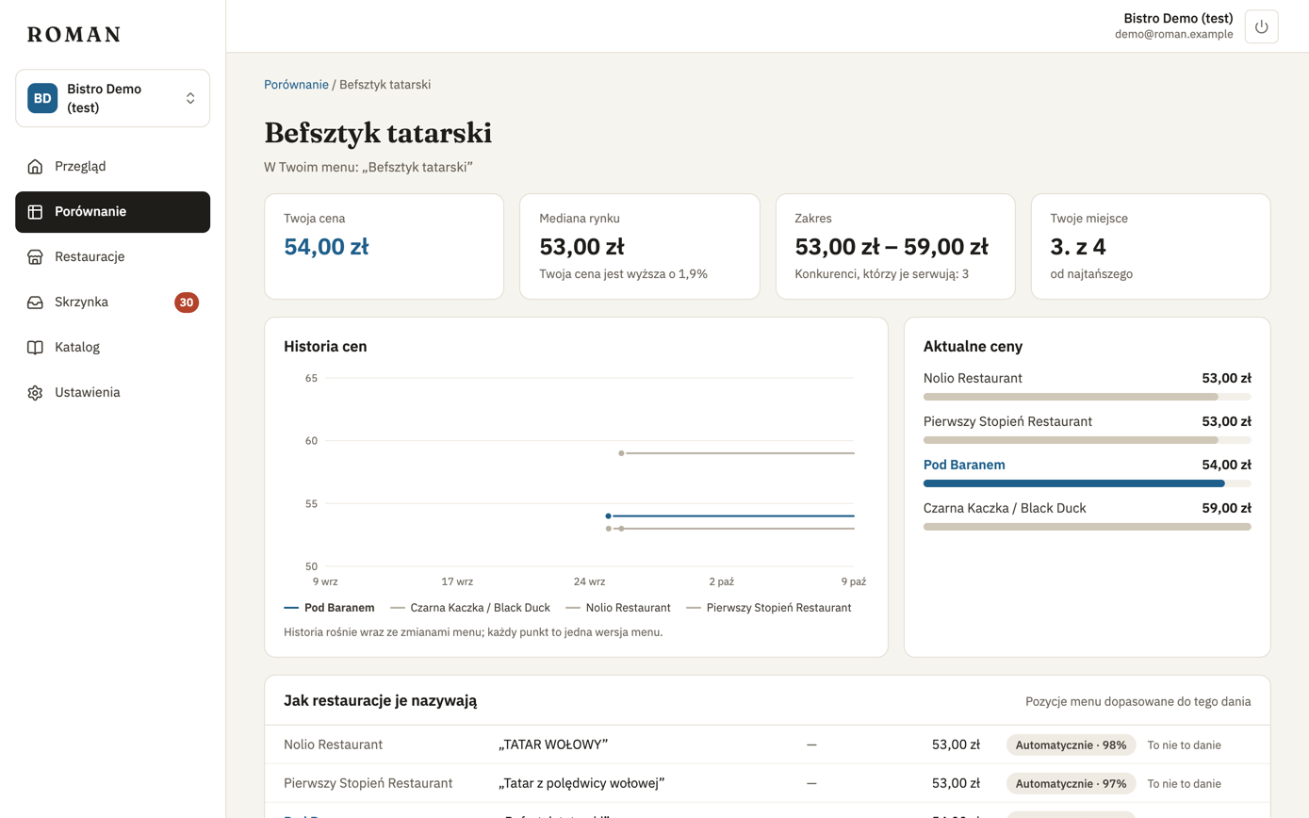
Task: Go to the Restauracje page
Action: (x=113, y=257)
